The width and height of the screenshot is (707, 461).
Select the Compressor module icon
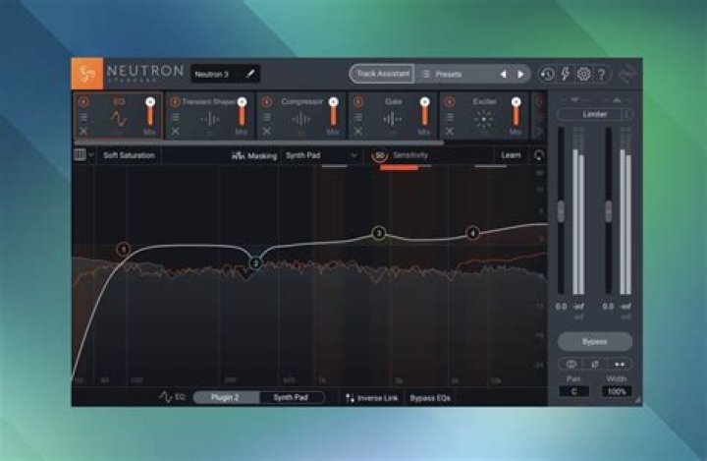click(300, 119)
